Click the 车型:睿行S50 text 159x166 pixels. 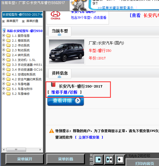[x=100, y=50]
